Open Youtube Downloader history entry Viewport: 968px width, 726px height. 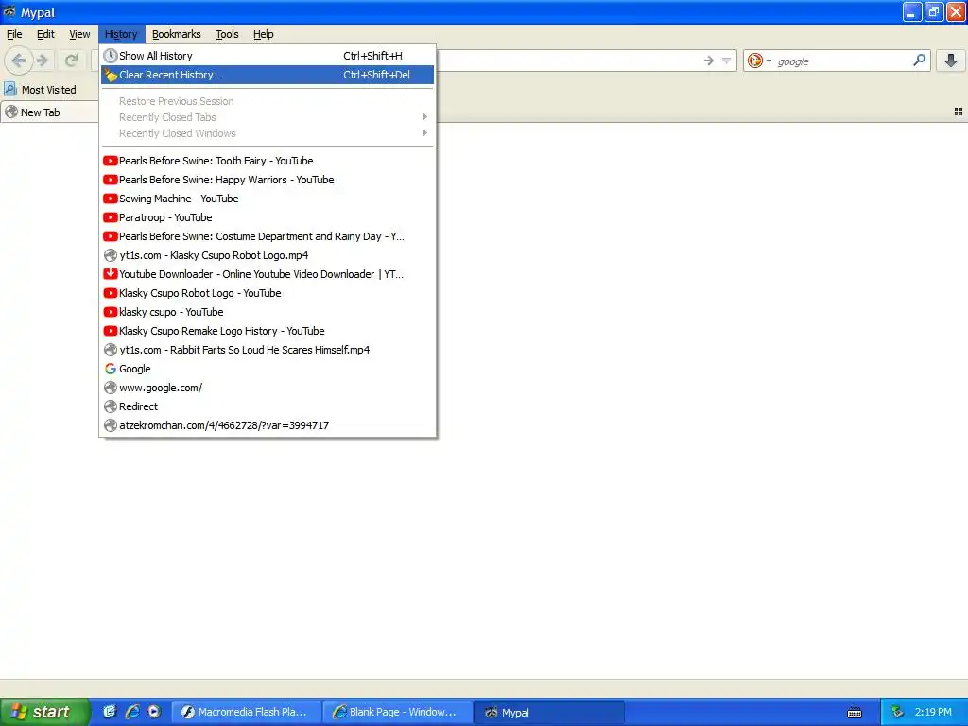point(268,274)
